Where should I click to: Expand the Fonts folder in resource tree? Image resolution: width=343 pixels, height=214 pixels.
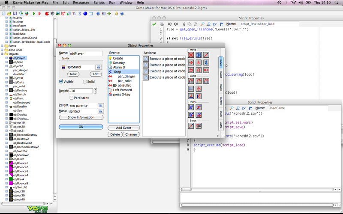pyautogui.click(x=2, y=46)
